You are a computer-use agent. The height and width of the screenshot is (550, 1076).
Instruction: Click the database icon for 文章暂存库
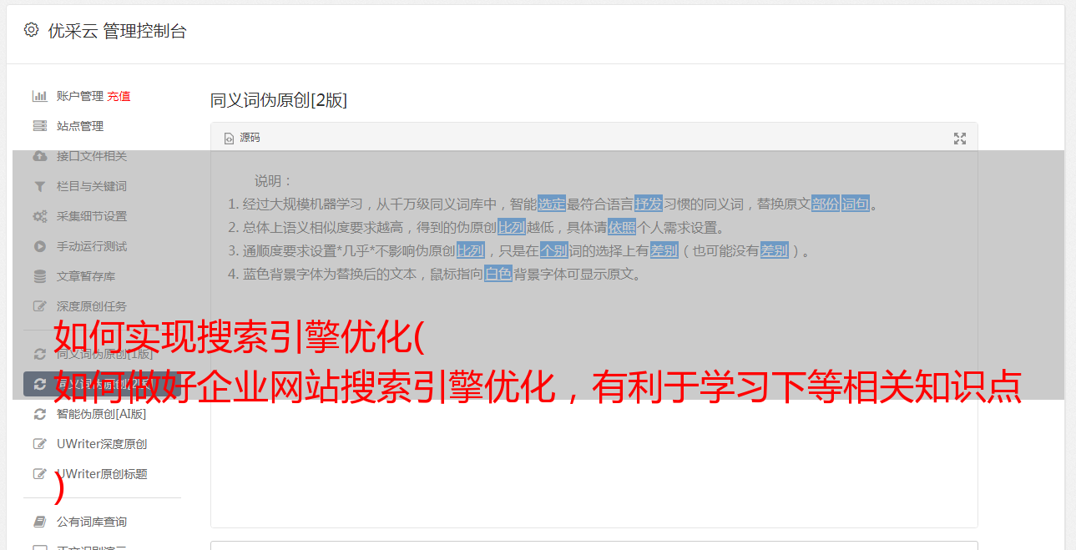pos(39,276)
